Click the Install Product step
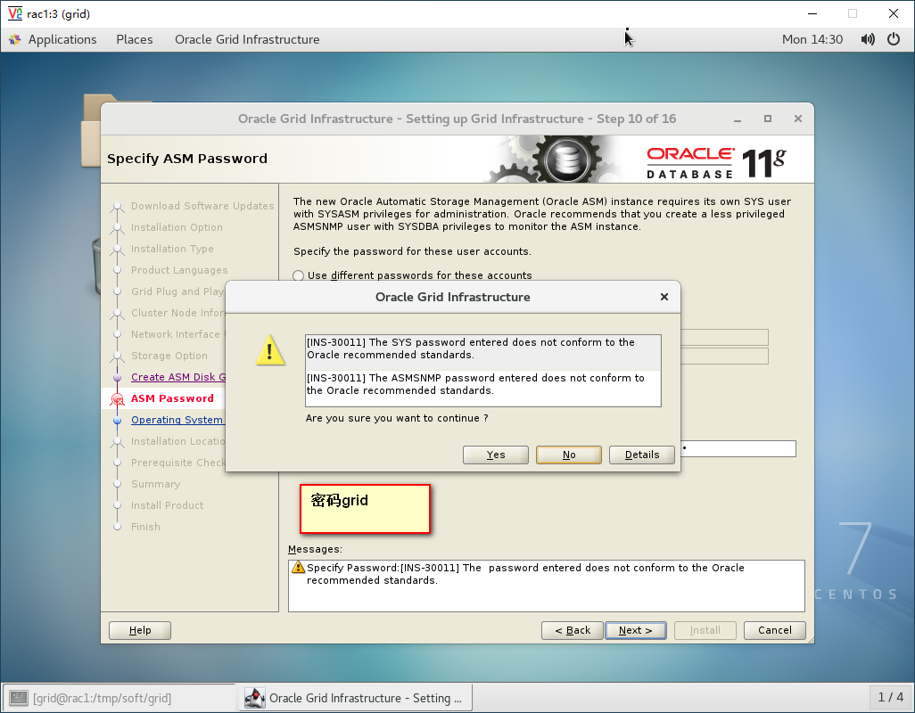Screen dimensions: 915x713 click(x=167, y=505)
